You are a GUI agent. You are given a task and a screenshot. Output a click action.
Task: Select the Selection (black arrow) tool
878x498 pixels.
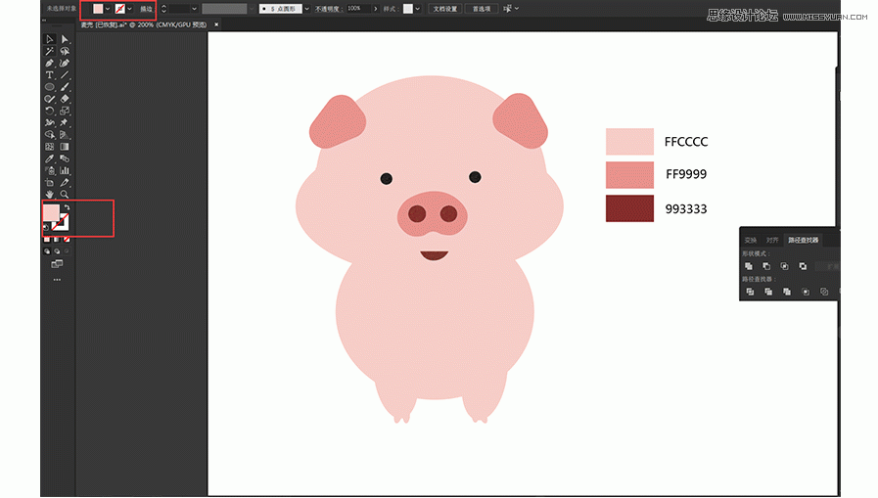tap(49, 39)
